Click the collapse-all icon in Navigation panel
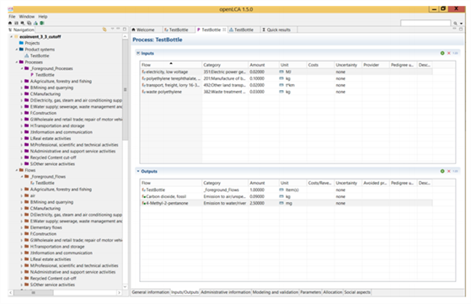The height and width of the screenshot is (304, 471). (x=104, y=29)
